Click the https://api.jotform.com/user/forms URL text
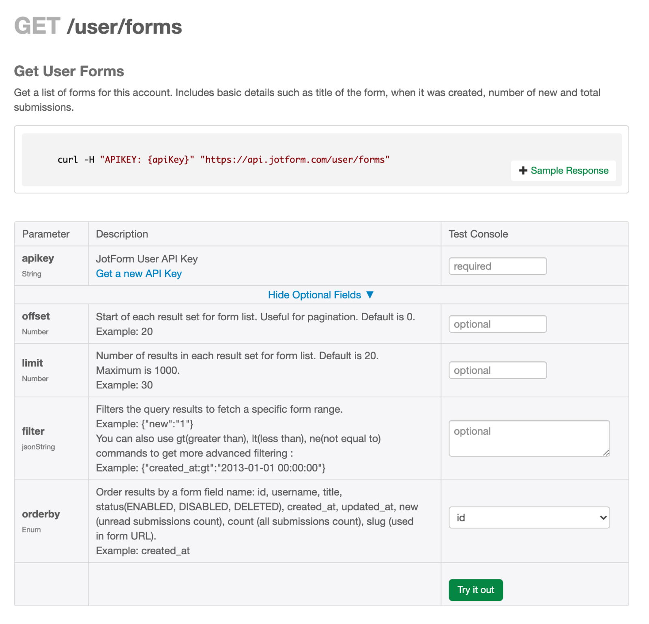The image size is (649, 624). tap(296, 160)
